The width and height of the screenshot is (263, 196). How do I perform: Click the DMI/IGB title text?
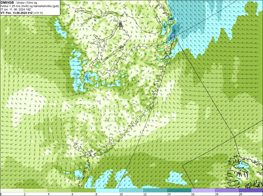[x=7, y=3]
